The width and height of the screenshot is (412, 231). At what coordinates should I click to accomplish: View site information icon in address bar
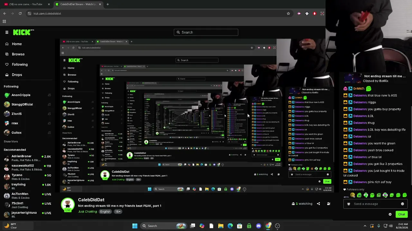(29, 13)
